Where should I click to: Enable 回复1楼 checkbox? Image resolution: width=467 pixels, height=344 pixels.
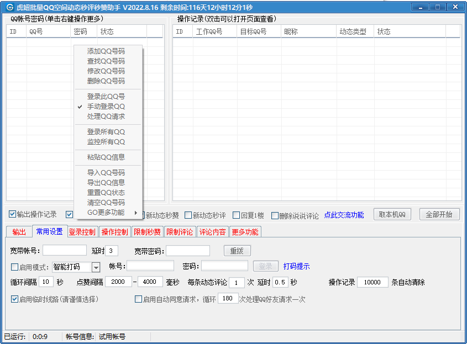point(236,215)
